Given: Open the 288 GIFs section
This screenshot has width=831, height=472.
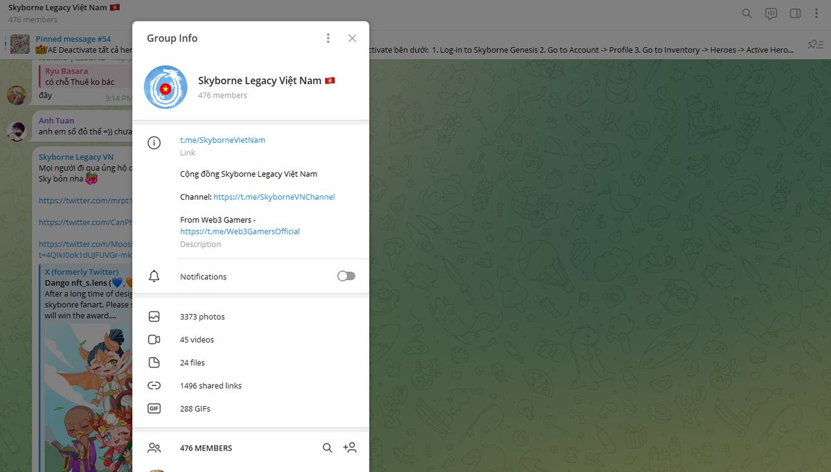Looking at the screenshot, I should (x=251, y=409).
